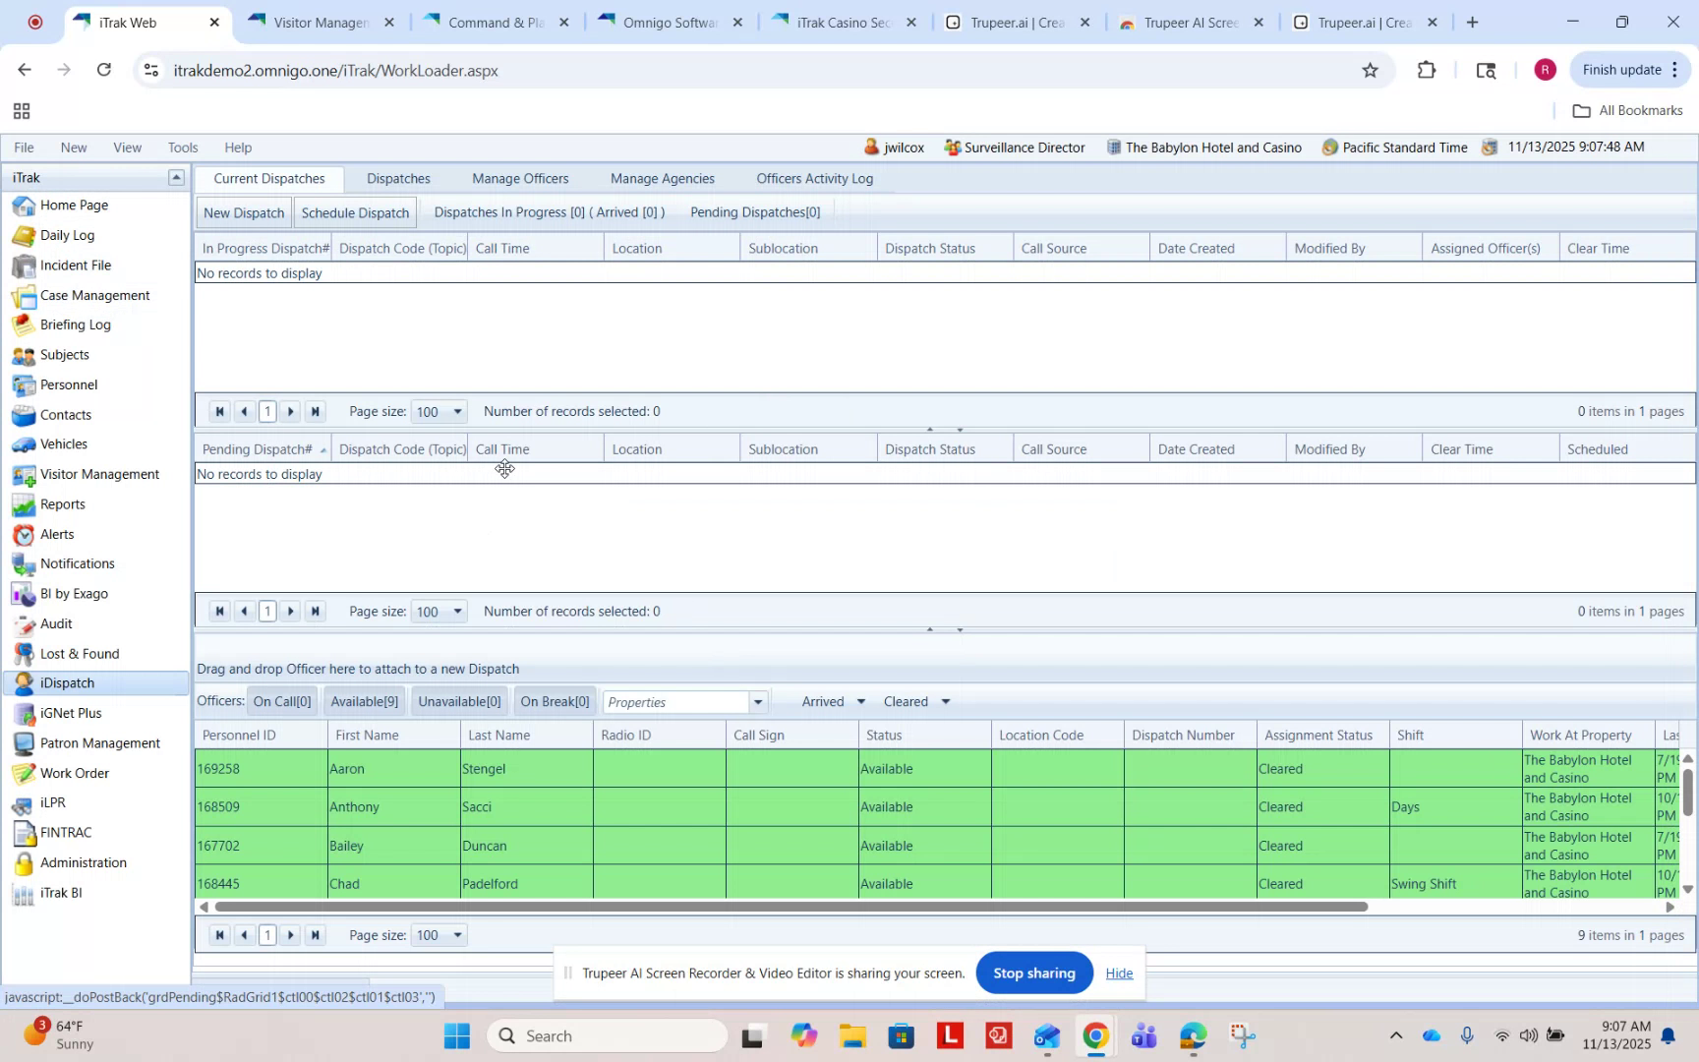Open the Properties dropdown
The image size is (1699, 1062).
(x=756, y=701)
